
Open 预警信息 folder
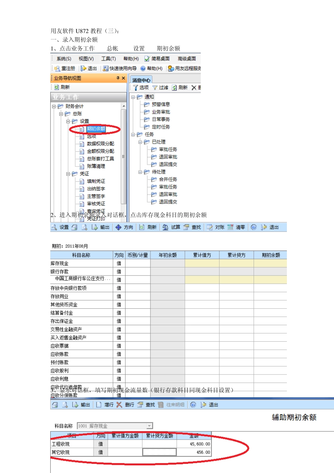[x=157, y=104]
